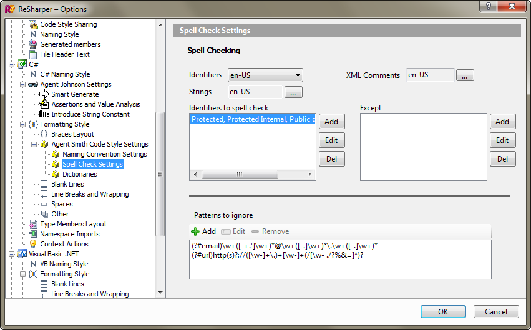Click the Spaces icon
The width and height of the screenshot is (531, 330).
click(44, 205)
